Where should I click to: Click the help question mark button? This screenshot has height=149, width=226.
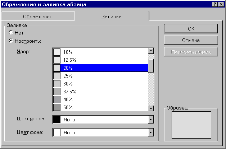(214, 4)
